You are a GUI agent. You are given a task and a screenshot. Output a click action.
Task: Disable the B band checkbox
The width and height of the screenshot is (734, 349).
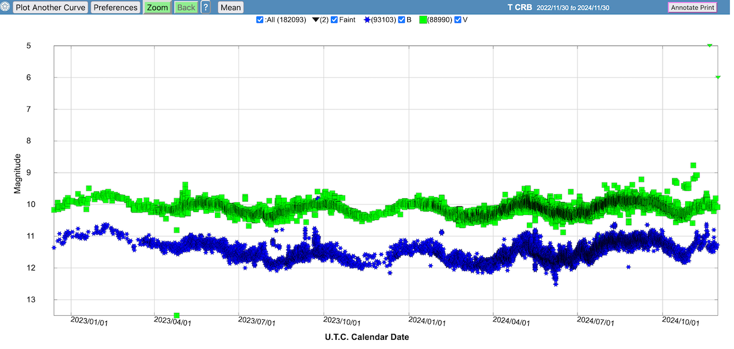point(401,20)
